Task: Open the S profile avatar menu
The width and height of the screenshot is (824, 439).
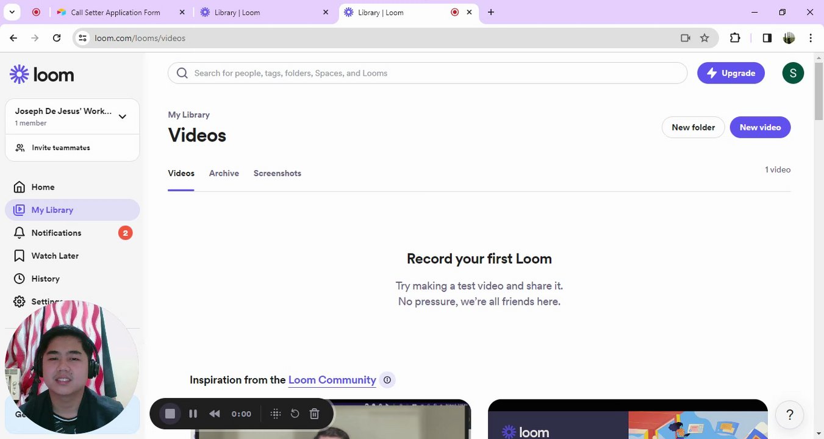Action: pyautogui.click(x=793, y=73)
